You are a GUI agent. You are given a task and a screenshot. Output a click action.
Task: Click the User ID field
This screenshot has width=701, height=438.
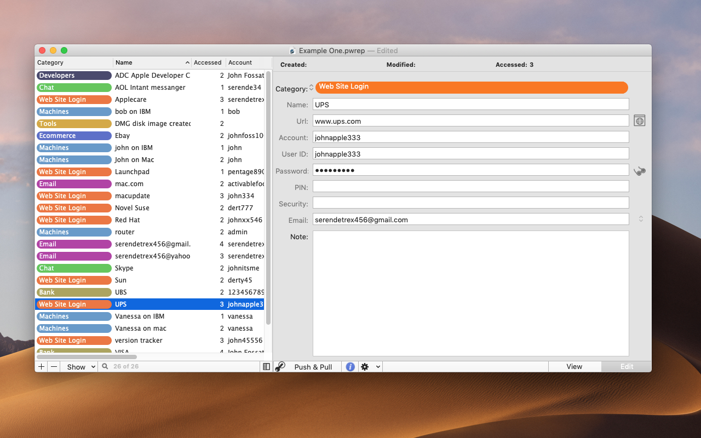470,153
